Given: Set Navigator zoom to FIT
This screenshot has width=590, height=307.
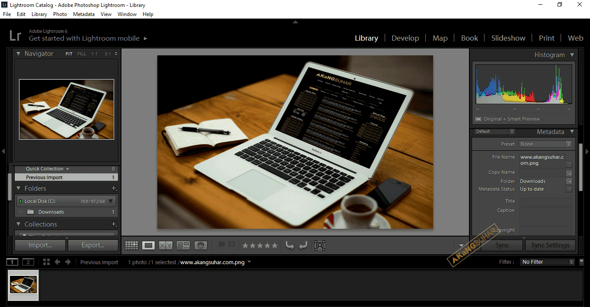Looking at the screenshot, I should click(69, 54).
